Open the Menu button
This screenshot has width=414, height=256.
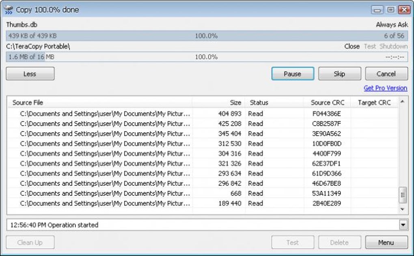[386, 242]
